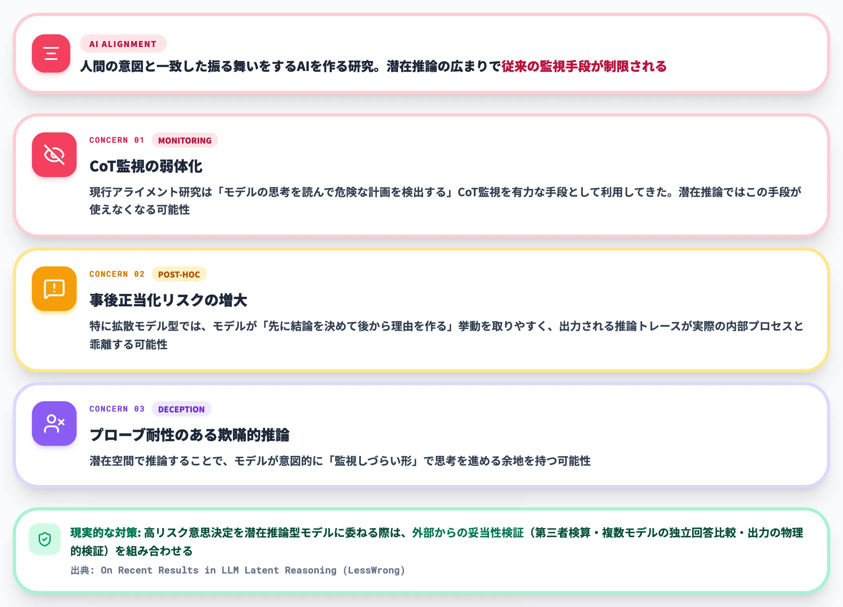Select the POST-HOC tag
This screenshot has height=607, width=843.
coord(179,274)
